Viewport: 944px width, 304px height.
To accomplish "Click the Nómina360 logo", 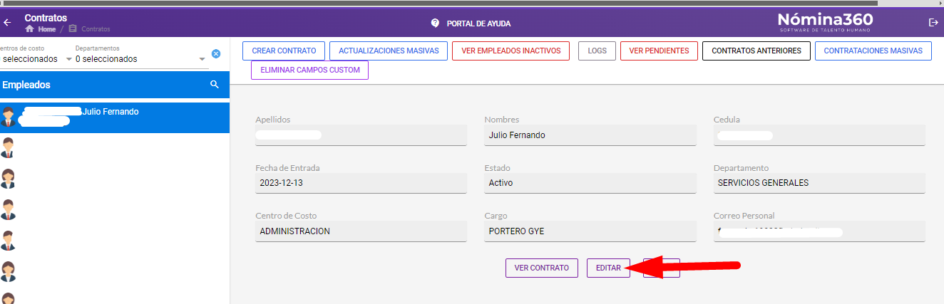I will (825, 22).
